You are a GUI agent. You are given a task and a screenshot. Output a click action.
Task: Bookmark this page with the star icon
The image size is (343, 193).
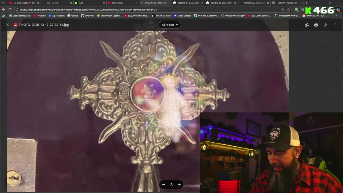(289, 10)
